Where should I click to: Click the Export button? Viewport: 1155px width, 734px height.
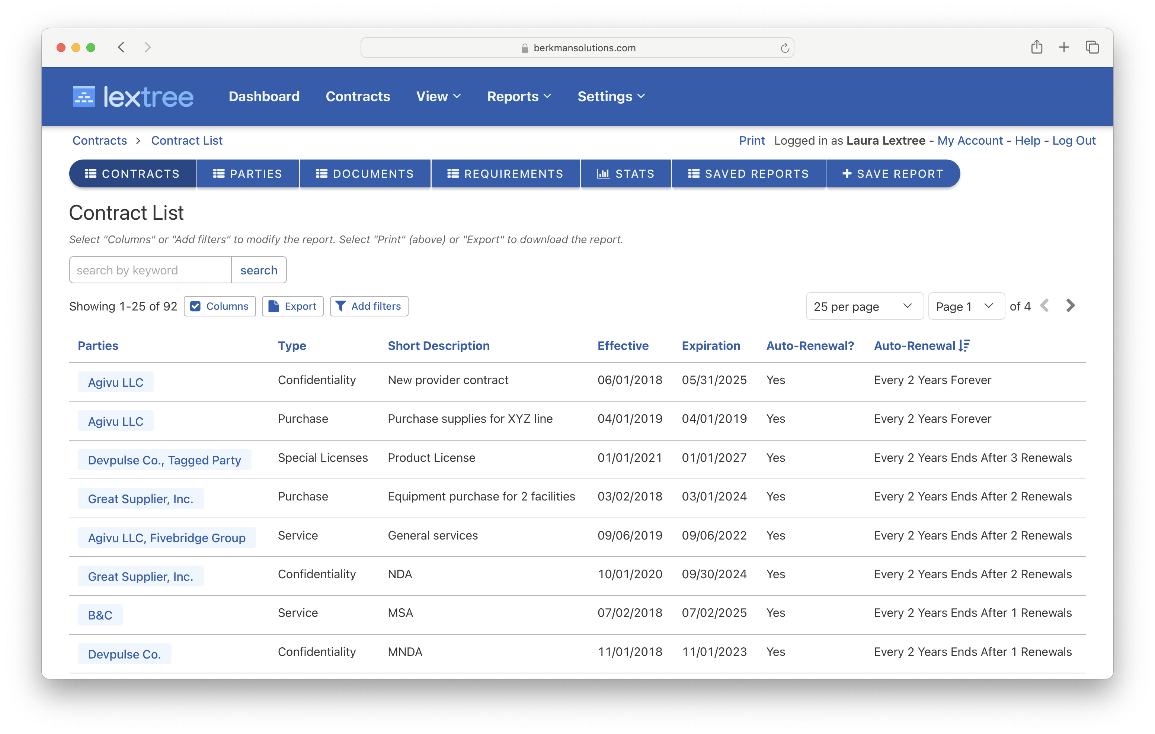click(292, 306)
